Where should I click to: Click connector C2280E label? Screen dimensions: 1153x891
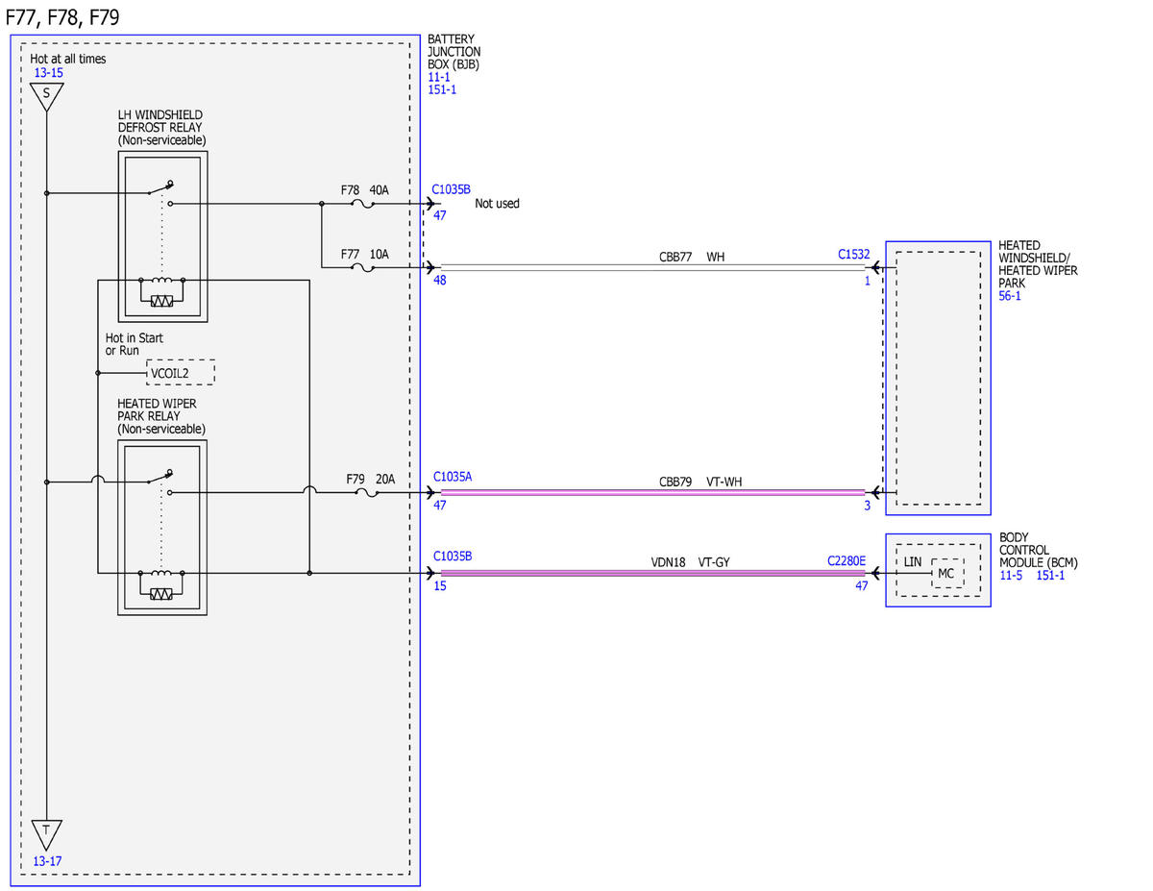(x=846, y=559)
